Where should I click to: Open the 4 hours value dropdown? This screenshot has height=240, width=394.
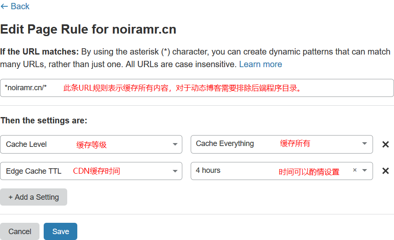(269, 171)
